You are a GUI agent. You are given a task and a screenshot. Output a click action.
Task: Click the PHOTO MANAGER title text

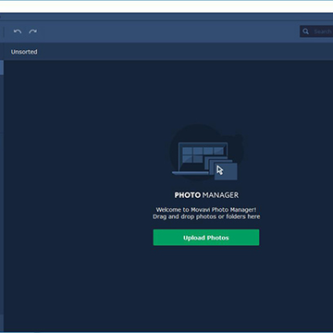pyautogui.click(x=206, y=195)
